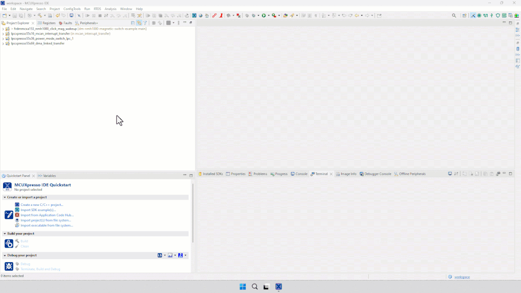The width and height of the screenshot is (521, 293).
Task: Switch to the Variables tab
Action: 47,176
